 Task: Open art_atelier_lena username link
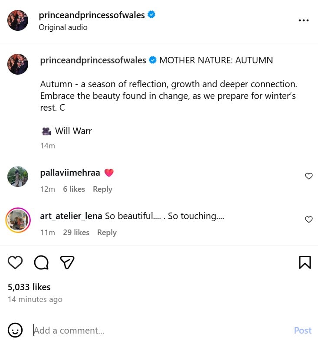pos(71,216)
